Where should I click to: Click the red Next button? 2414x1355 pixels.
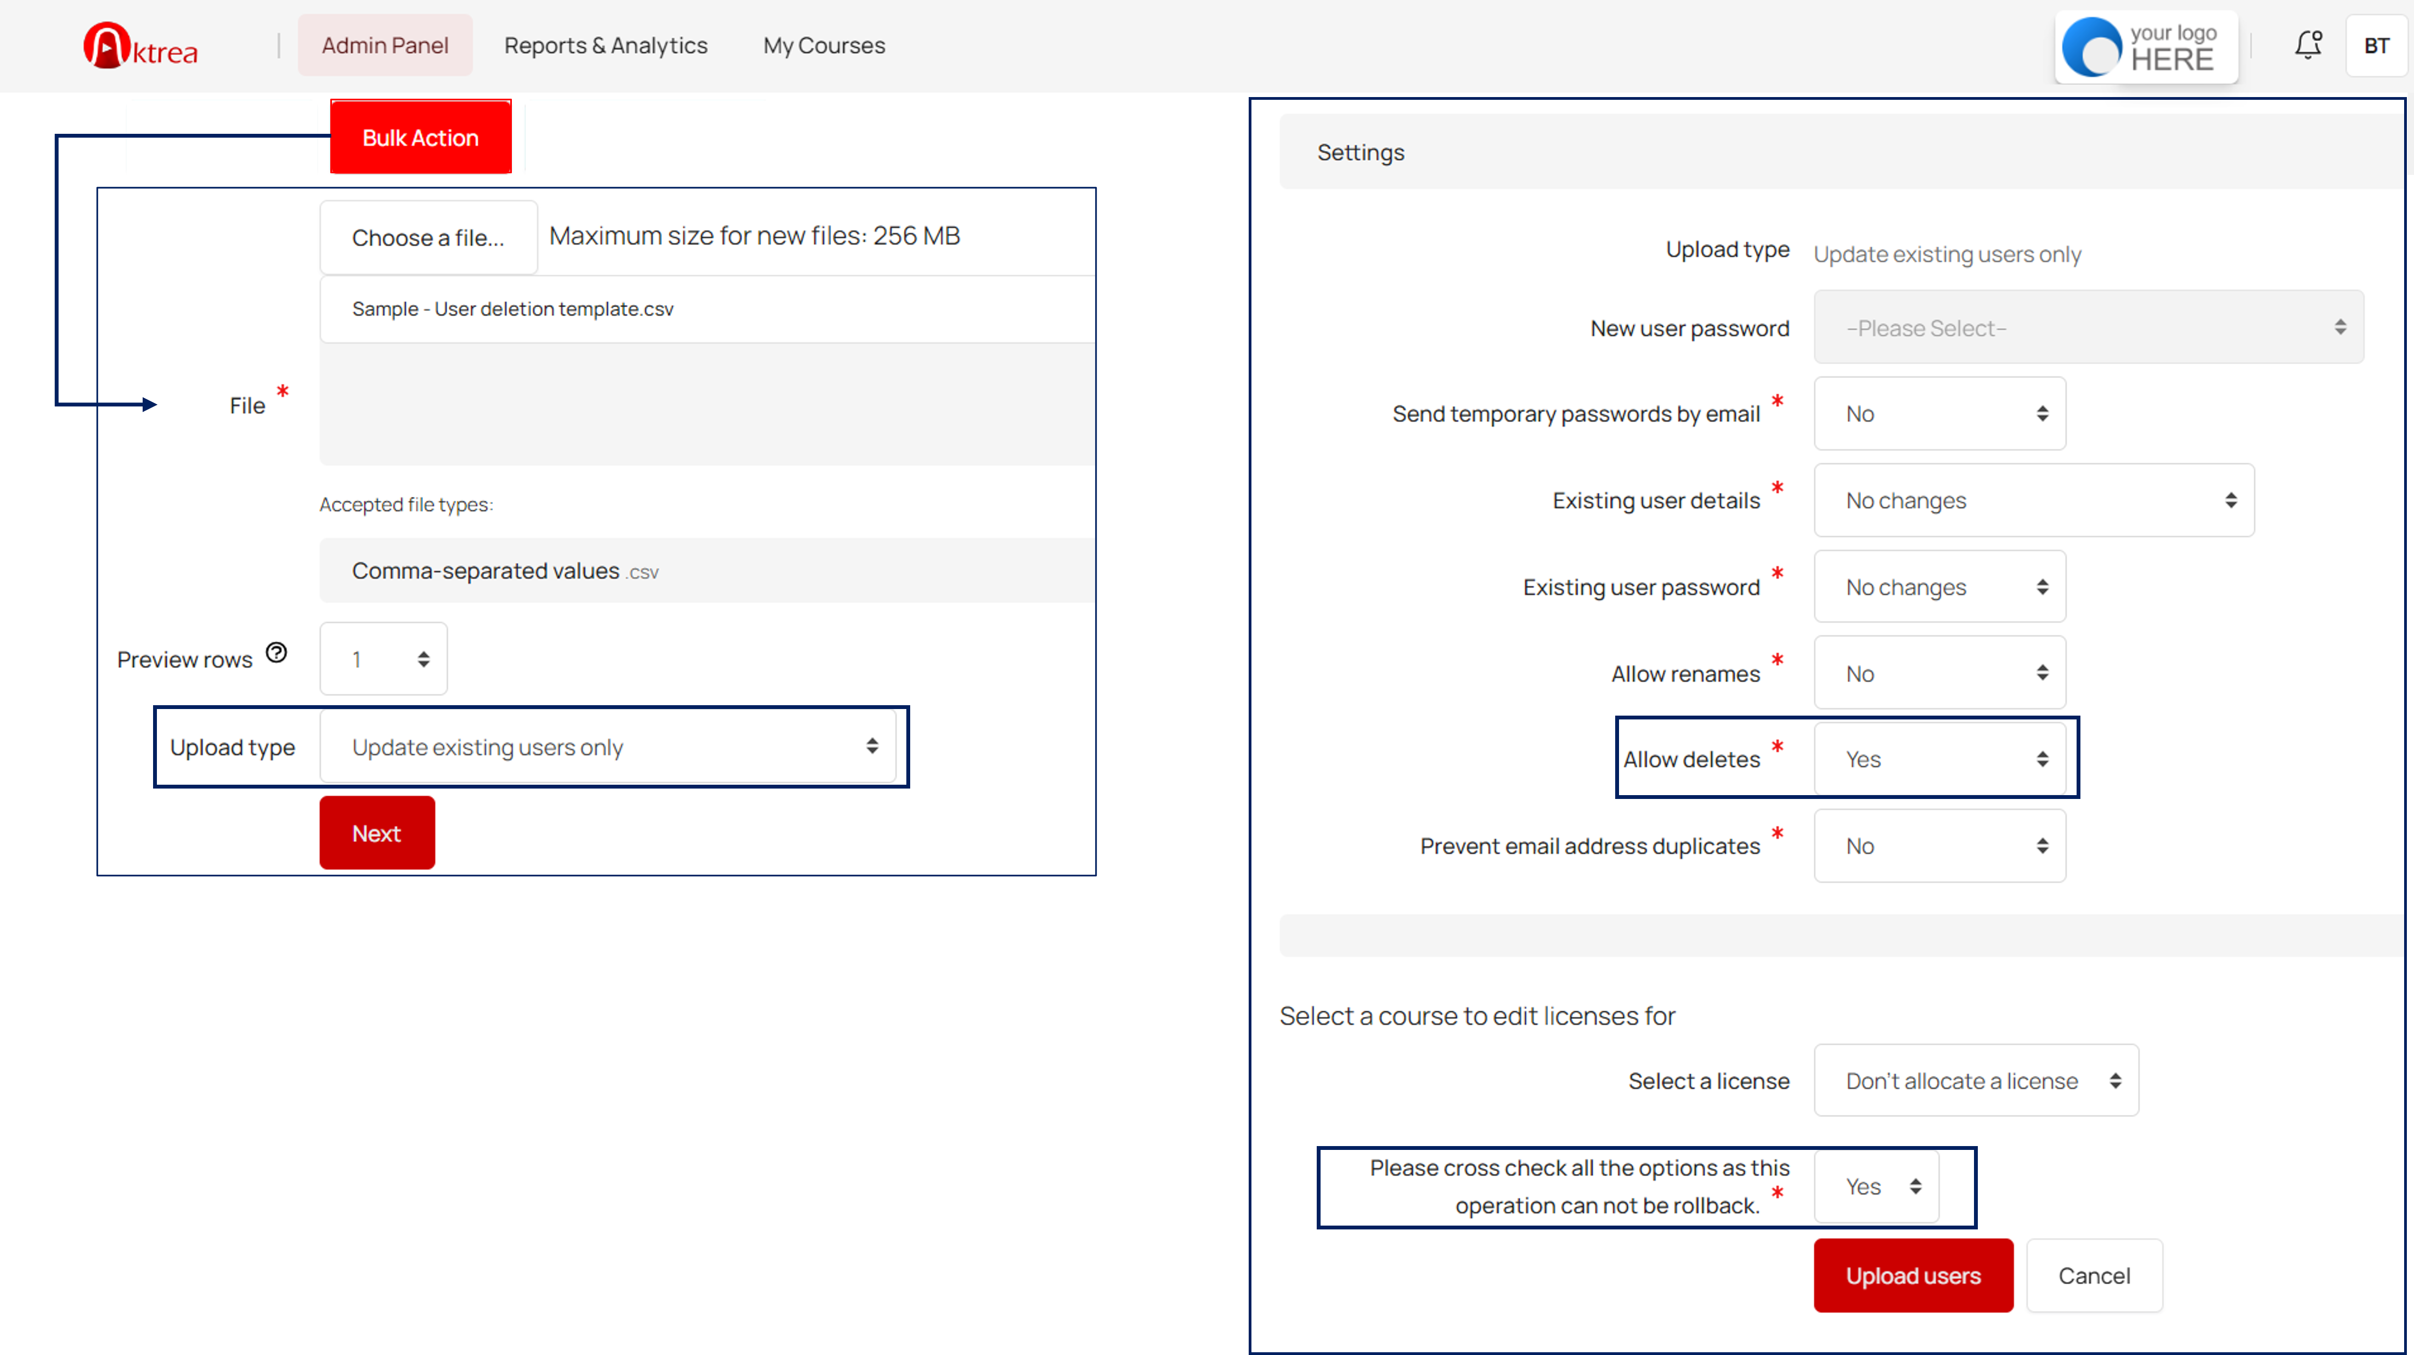pyautogui.click(x=377, y=832)
